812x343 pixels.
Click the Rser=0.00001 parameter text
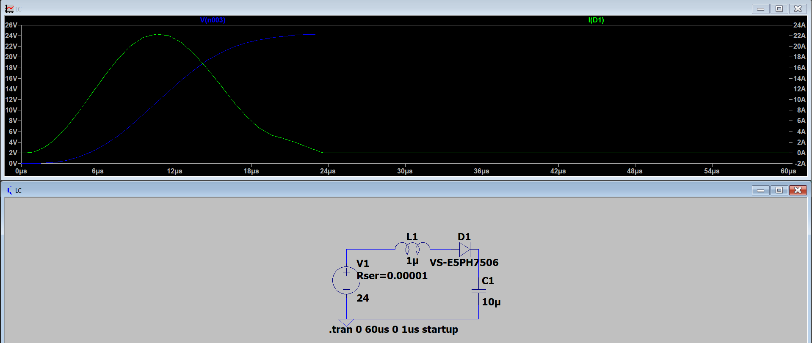392,276
